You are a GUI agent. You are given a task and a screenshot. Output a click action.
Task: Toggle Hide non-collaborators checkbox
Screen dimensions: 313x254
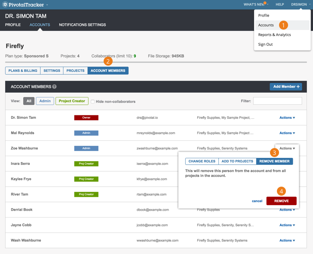(93, 102)
